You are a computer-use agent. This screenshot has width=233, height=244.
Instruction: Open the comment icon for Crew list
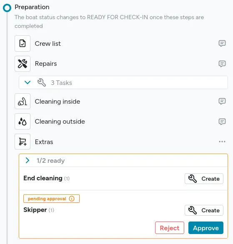(222, 43)
